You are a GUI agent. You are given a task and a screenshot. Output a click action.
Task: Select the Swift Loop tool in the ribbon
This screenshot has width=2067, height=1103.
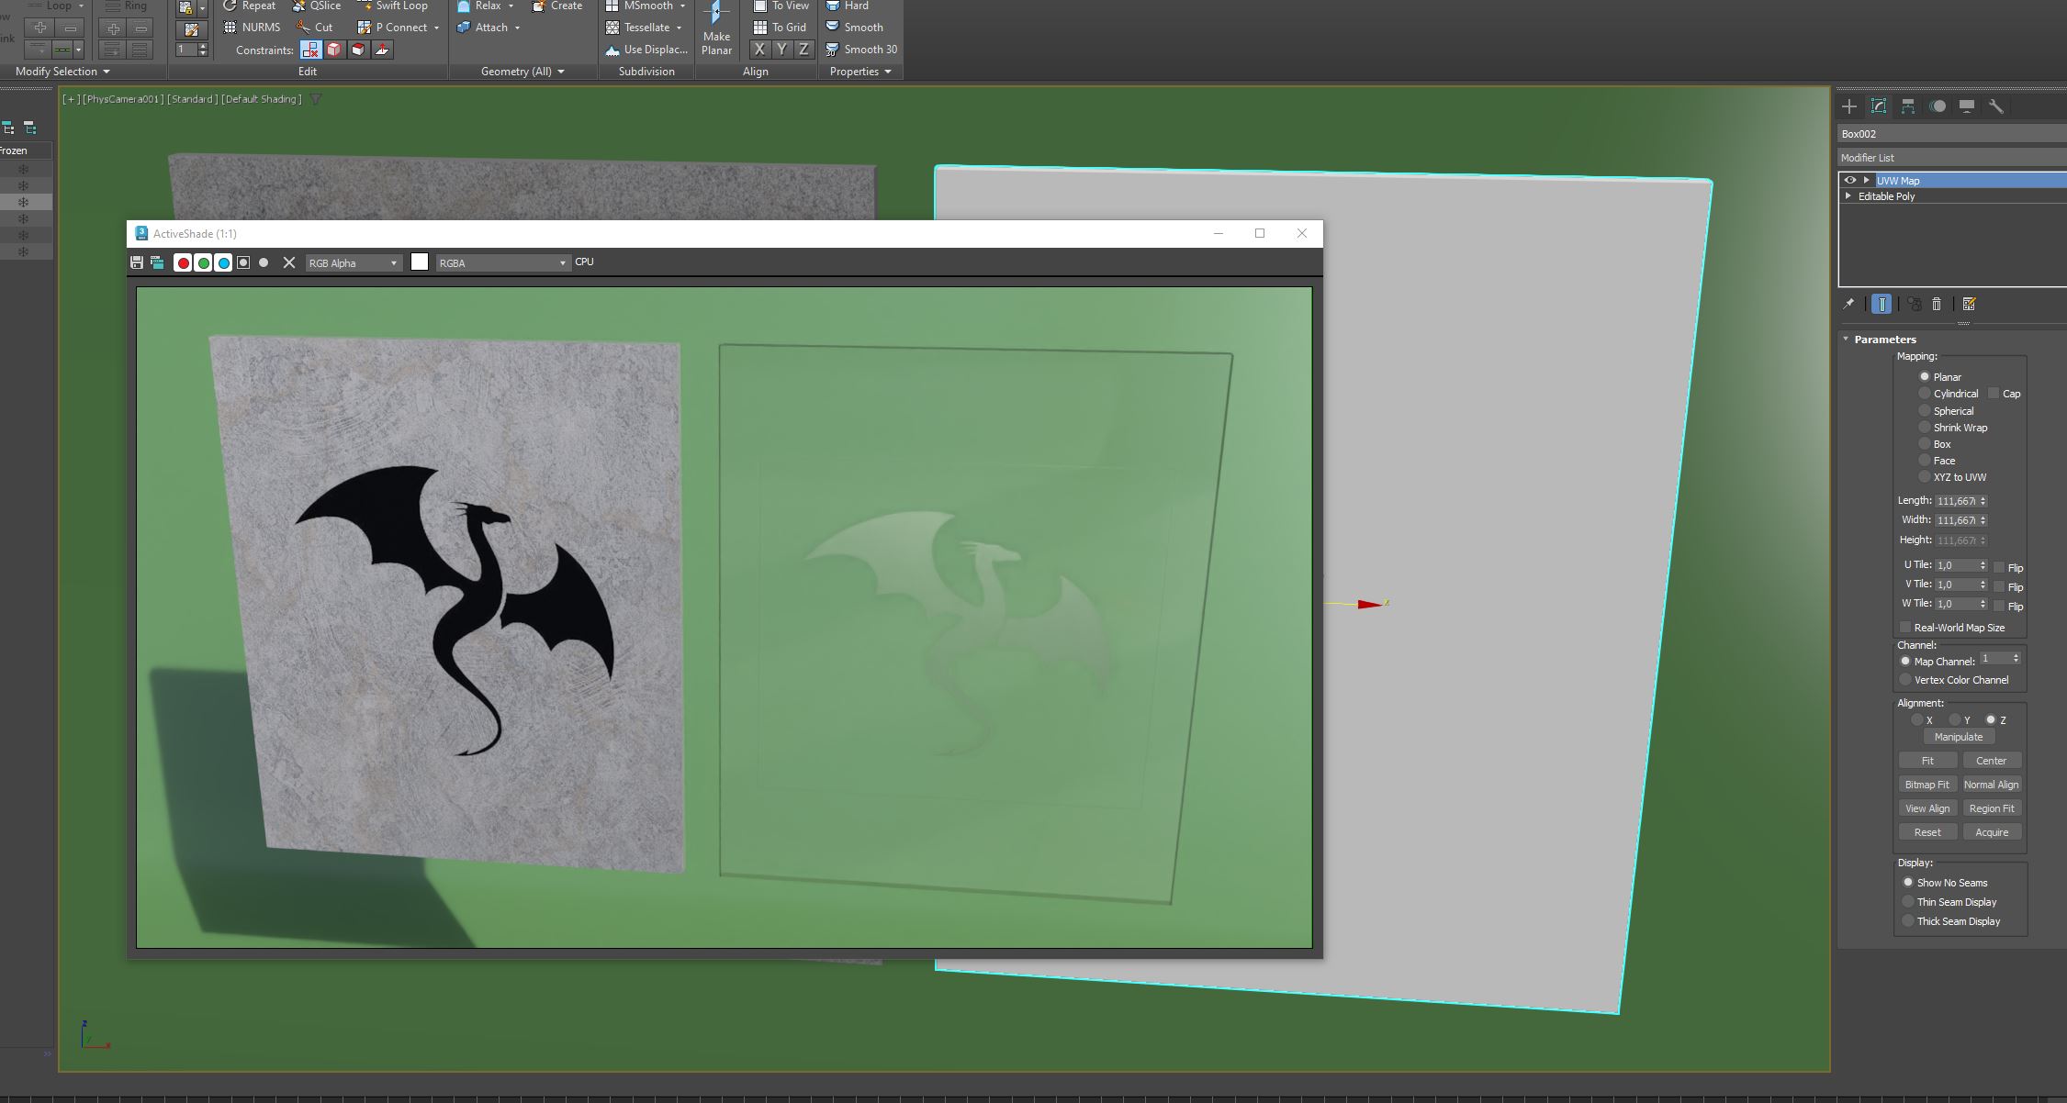click(x=395, y=6)
